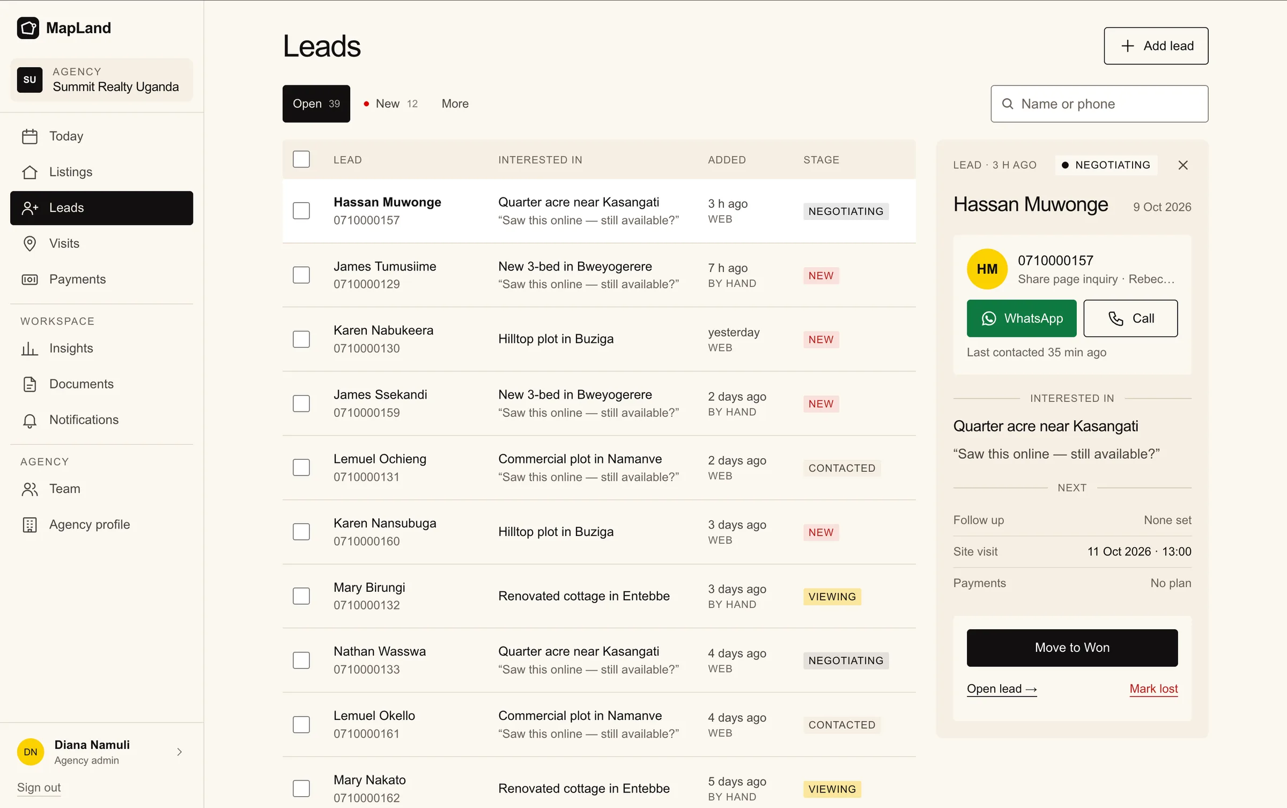Image resolution: width=1287 pixels, height=808 pixels.
Task: Click the DN user avatar
Action: coord(31,752)
